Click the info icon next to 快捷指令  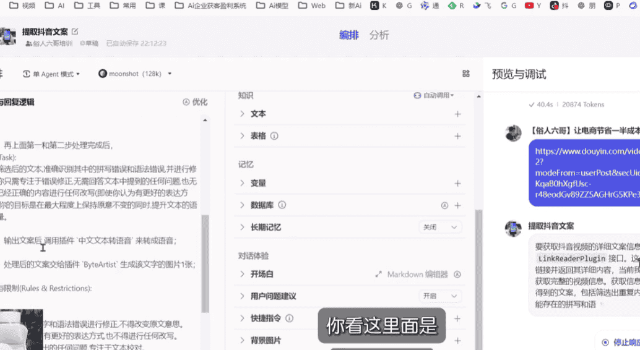click(290, 318)
